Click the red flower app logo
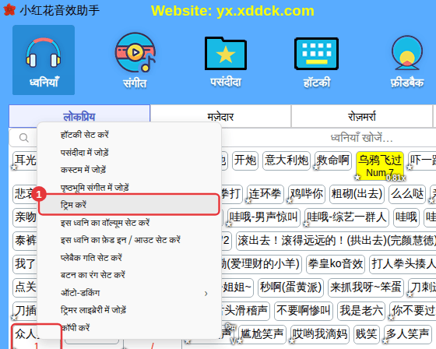436x349 pixels. point(9,10)
